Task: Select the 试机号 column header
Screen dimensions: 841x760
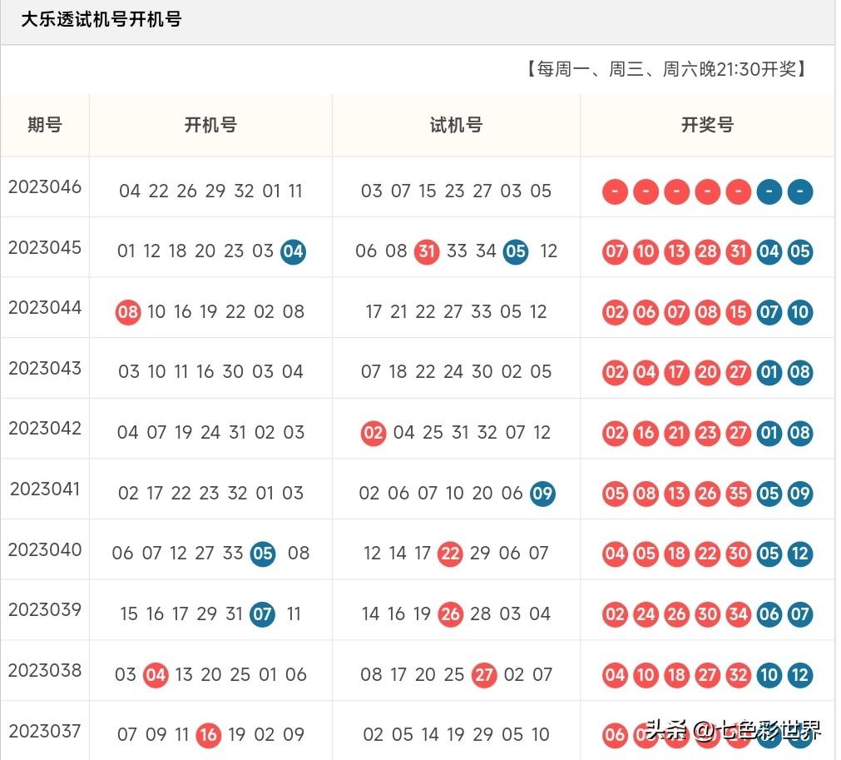Action: 456,125
